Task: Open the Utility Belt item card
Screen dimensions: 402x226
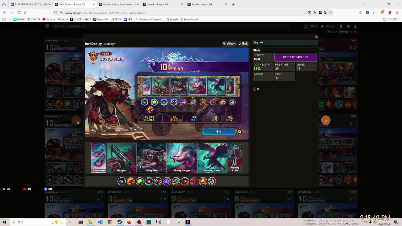Action: tap(152, 158)
